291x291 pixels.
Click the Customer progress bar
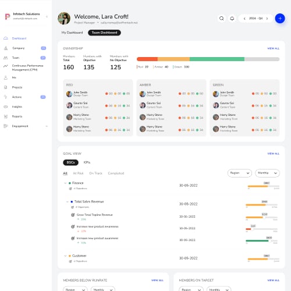(x=264, y=259)
